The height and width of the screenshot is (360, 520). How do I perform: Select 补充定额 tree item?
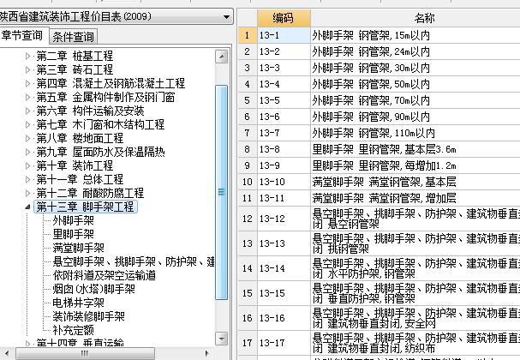[x=74, y=331]
